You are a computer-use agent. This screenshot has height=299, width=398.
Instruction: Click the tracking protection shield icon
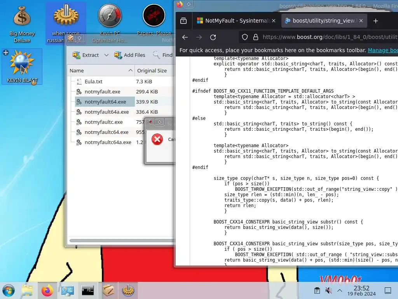click(245, 37)
